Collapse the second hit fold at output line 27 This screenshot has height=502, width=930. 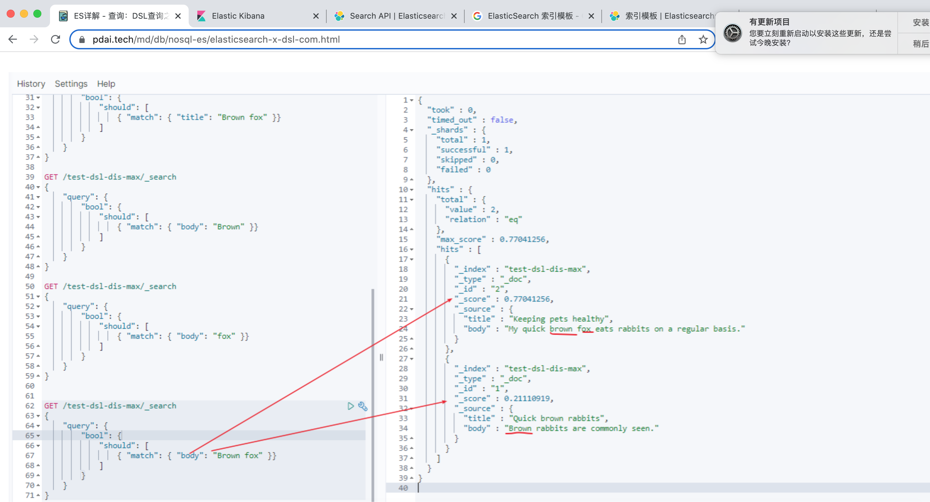coord(412,359)
